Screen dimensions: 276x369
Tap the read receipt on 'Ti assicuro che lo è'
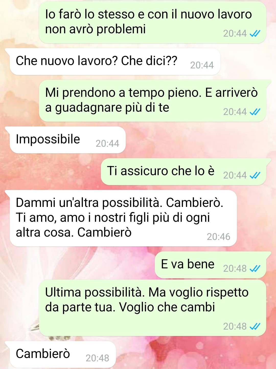point(255,175)
